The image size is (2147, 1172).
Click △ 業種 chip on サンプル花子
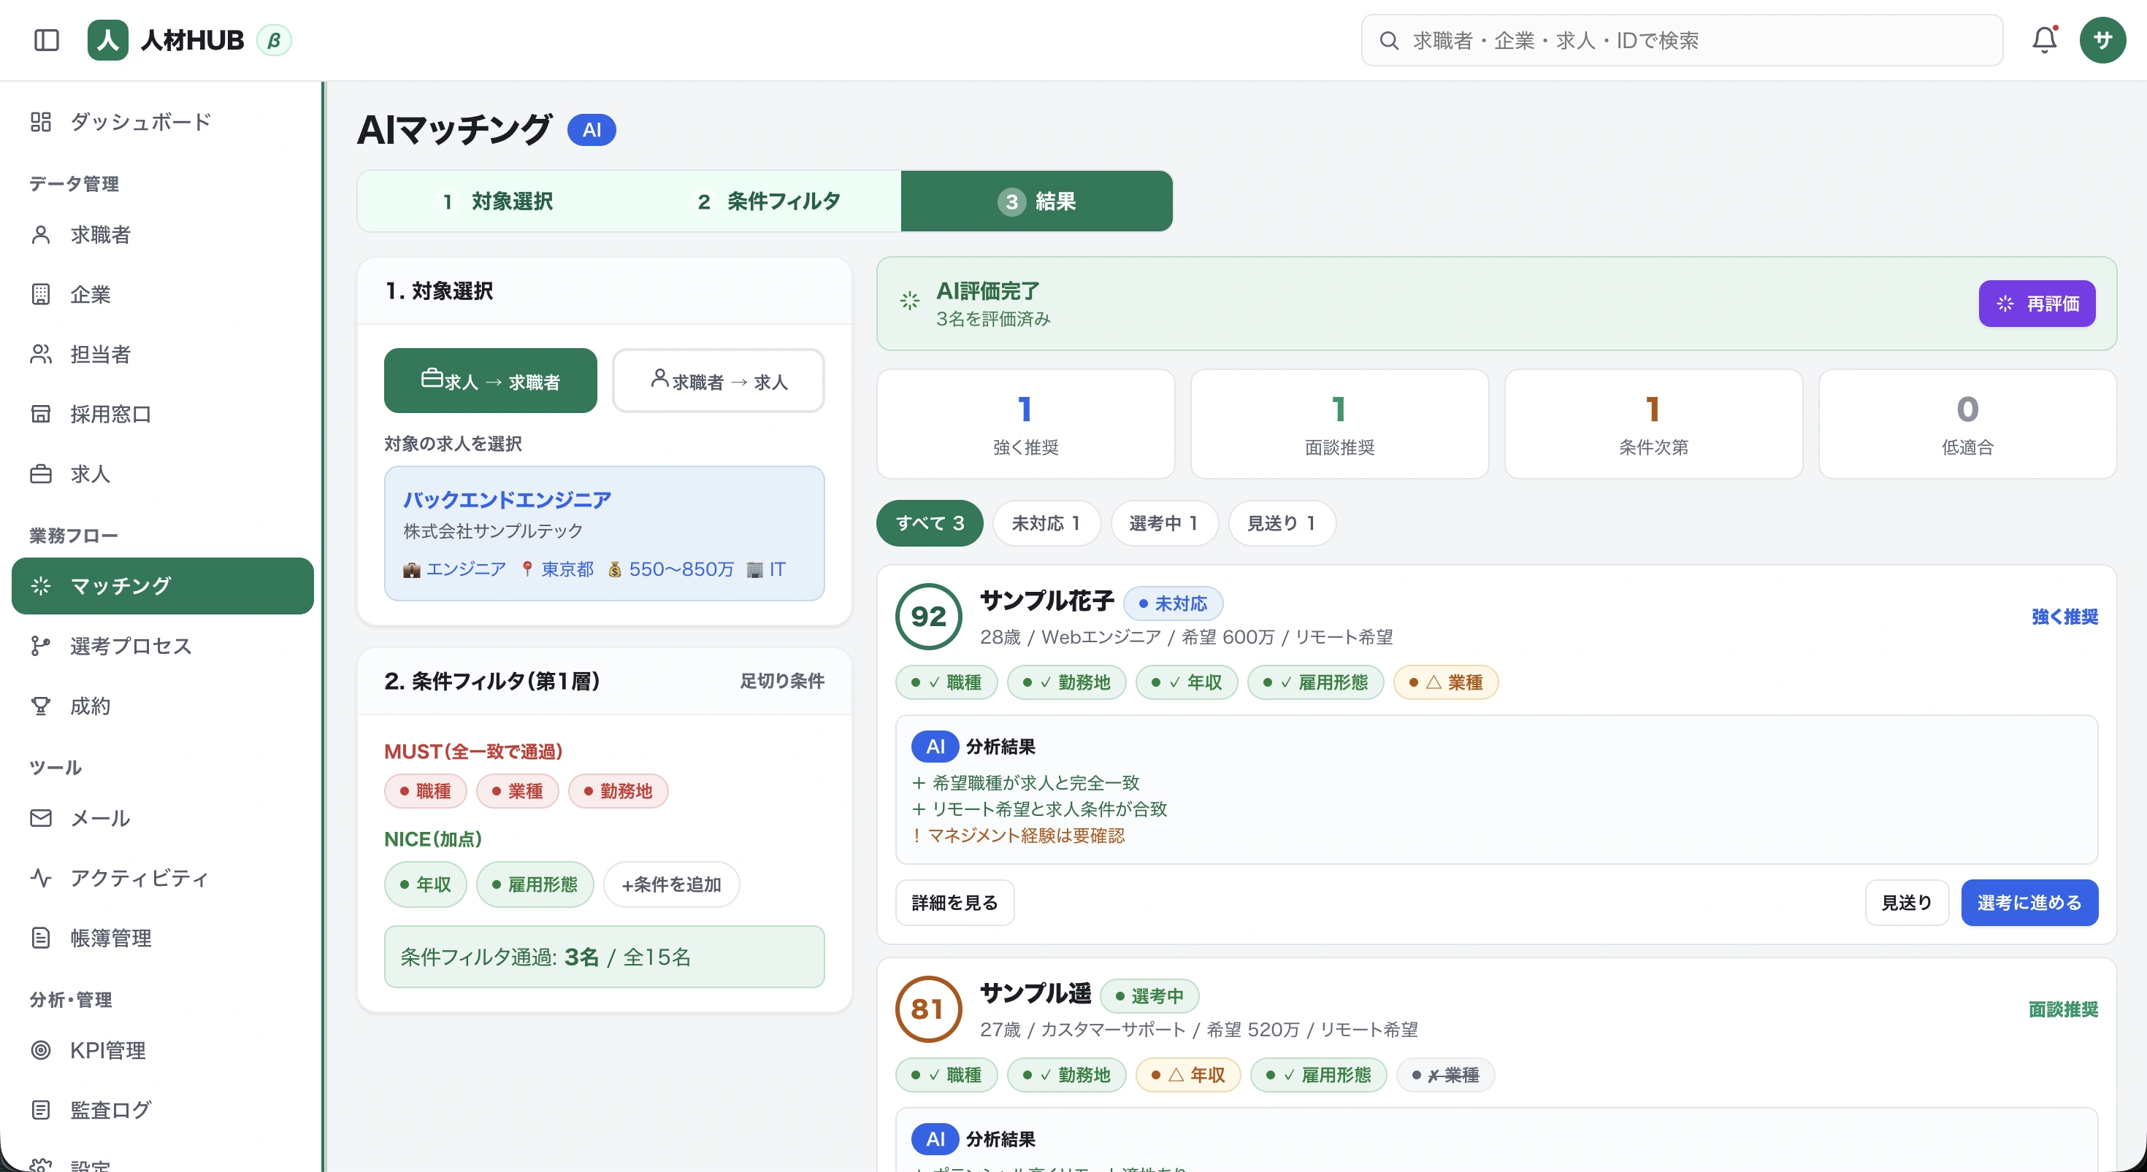tap(1445, 682)
